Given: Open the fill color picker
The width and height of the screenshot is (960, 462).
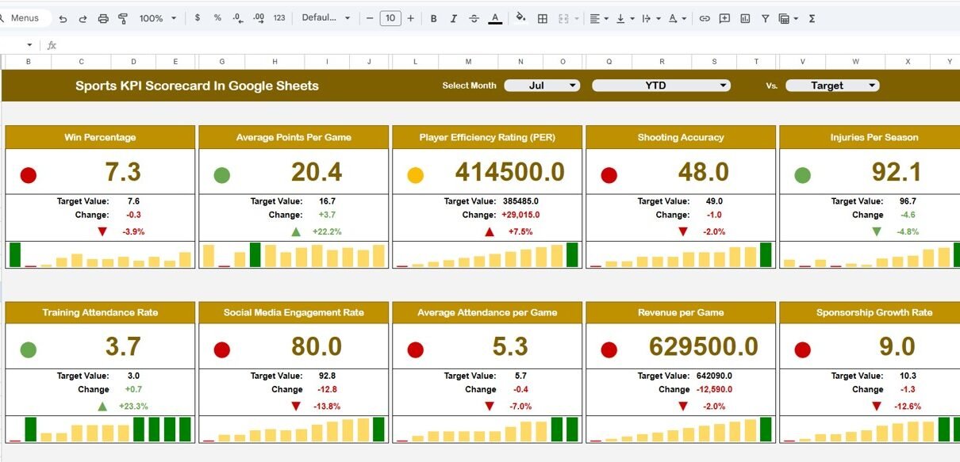Looking at the screenshot, I should tap(520, 18).
